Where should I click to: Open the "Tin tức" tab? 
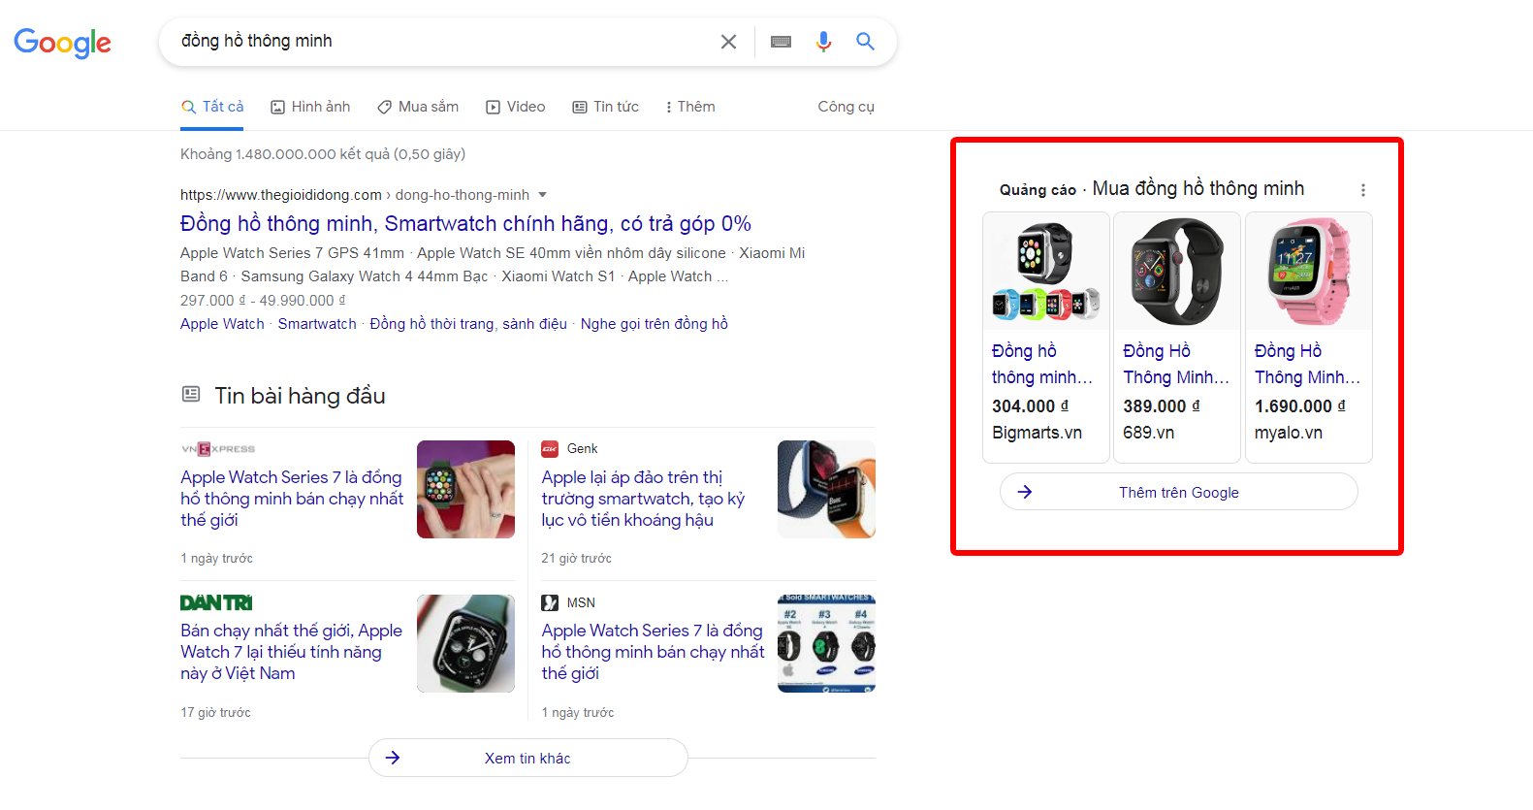coord(605,107)
